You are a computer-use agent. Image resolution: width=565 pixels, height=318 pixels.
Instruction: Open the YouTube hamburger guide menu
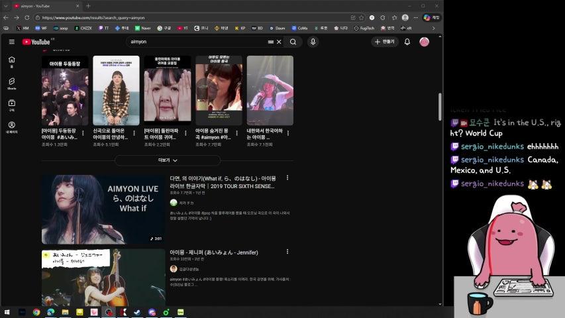[x=11, y=42]
